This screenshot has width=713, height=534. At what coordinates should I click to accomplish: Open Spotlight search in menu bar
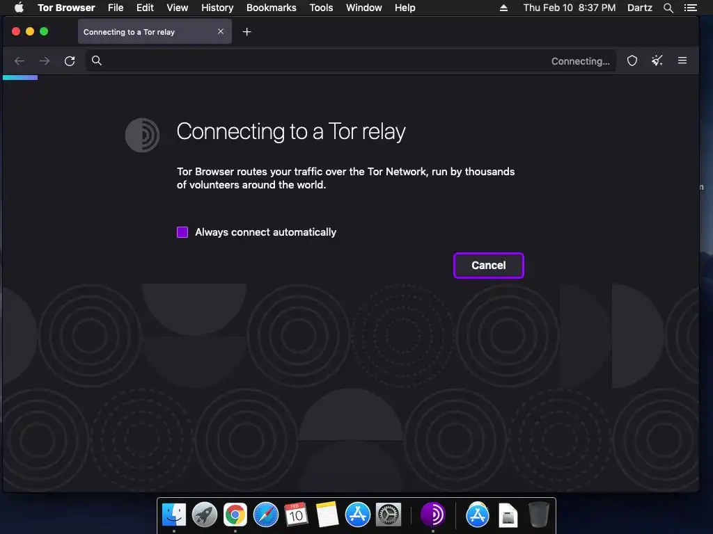click(668, 8)
